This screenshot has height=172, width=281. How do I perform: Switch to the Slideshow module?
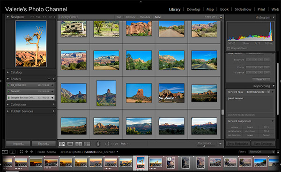(x=243, y=9)
